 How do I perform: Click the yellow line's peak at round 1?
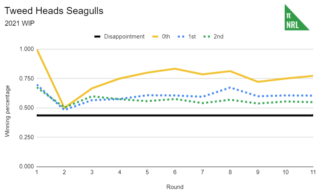pyautogui.click(x=37, y=50)
